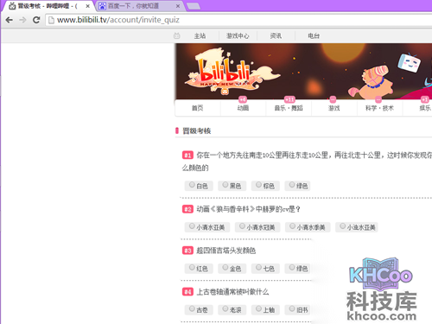Click the #1 question number badge
Screen dimensions: 432x324
pos(187,156)
